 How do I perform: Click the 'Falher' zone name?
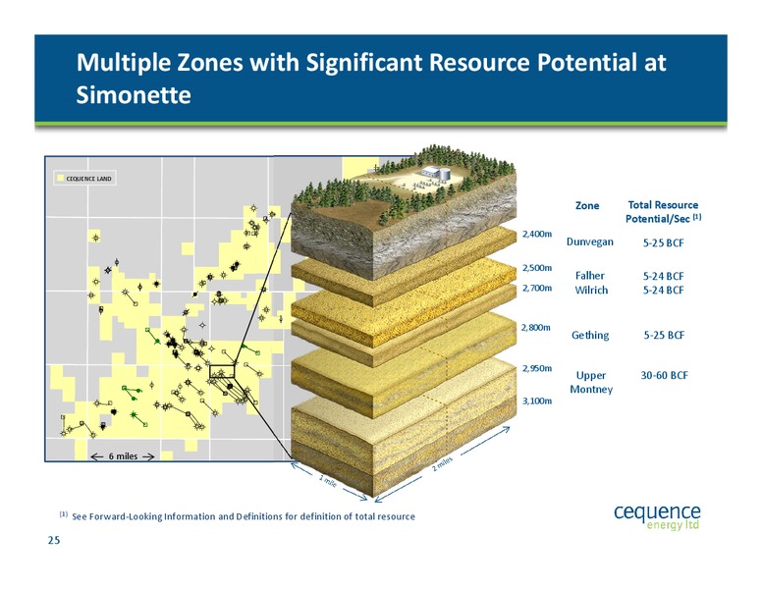590,276
